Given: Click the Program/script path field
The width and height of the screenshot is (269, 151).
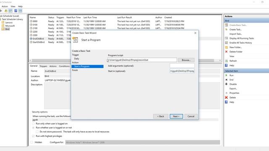Looking at the screenshot, I should pos(142,60).
